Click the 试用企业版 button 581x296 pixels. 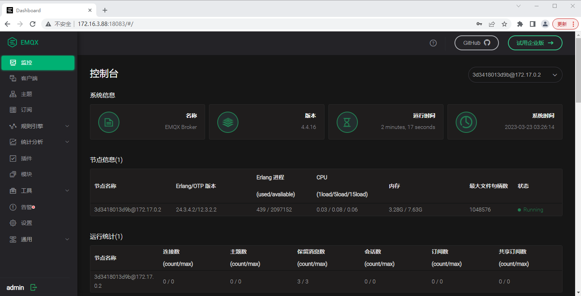(x=535, y=43)
